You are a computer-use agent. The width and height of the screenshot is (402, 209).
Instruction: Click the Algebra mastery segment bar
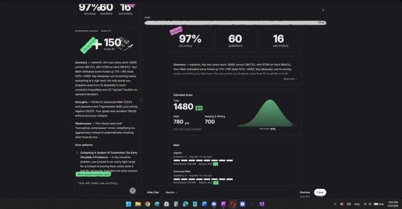pyautogui.click(x=203, y=160)
